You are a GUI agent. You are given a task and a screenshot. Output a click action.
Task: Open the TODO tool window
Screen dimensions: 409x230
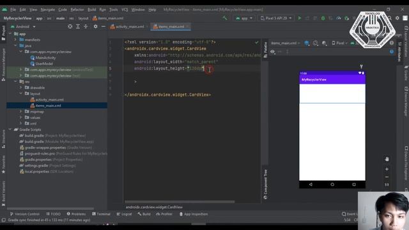(x=54, y=214)
